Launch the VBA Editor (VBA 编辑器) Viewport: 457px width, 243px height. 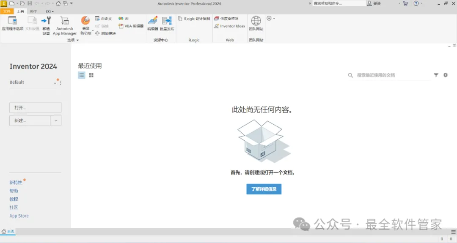click(x=131, y=26)
